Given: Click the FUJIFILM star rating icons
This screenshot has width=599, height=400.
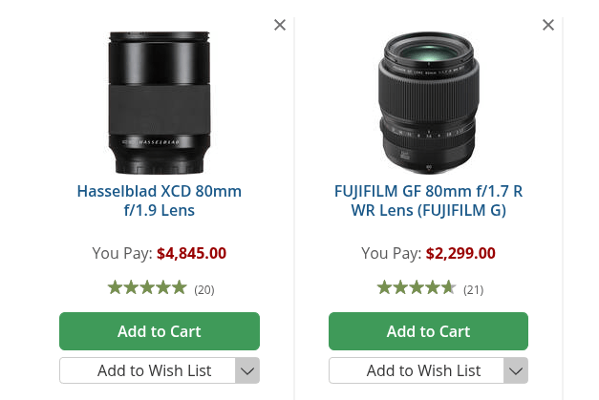Looking at the screenshot, I should pyautogui.click(x=416, y=287).
